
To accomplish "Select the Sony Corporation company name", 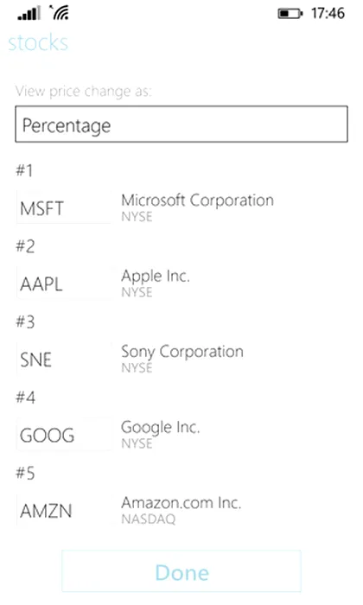I will click(x=182, y=352).
